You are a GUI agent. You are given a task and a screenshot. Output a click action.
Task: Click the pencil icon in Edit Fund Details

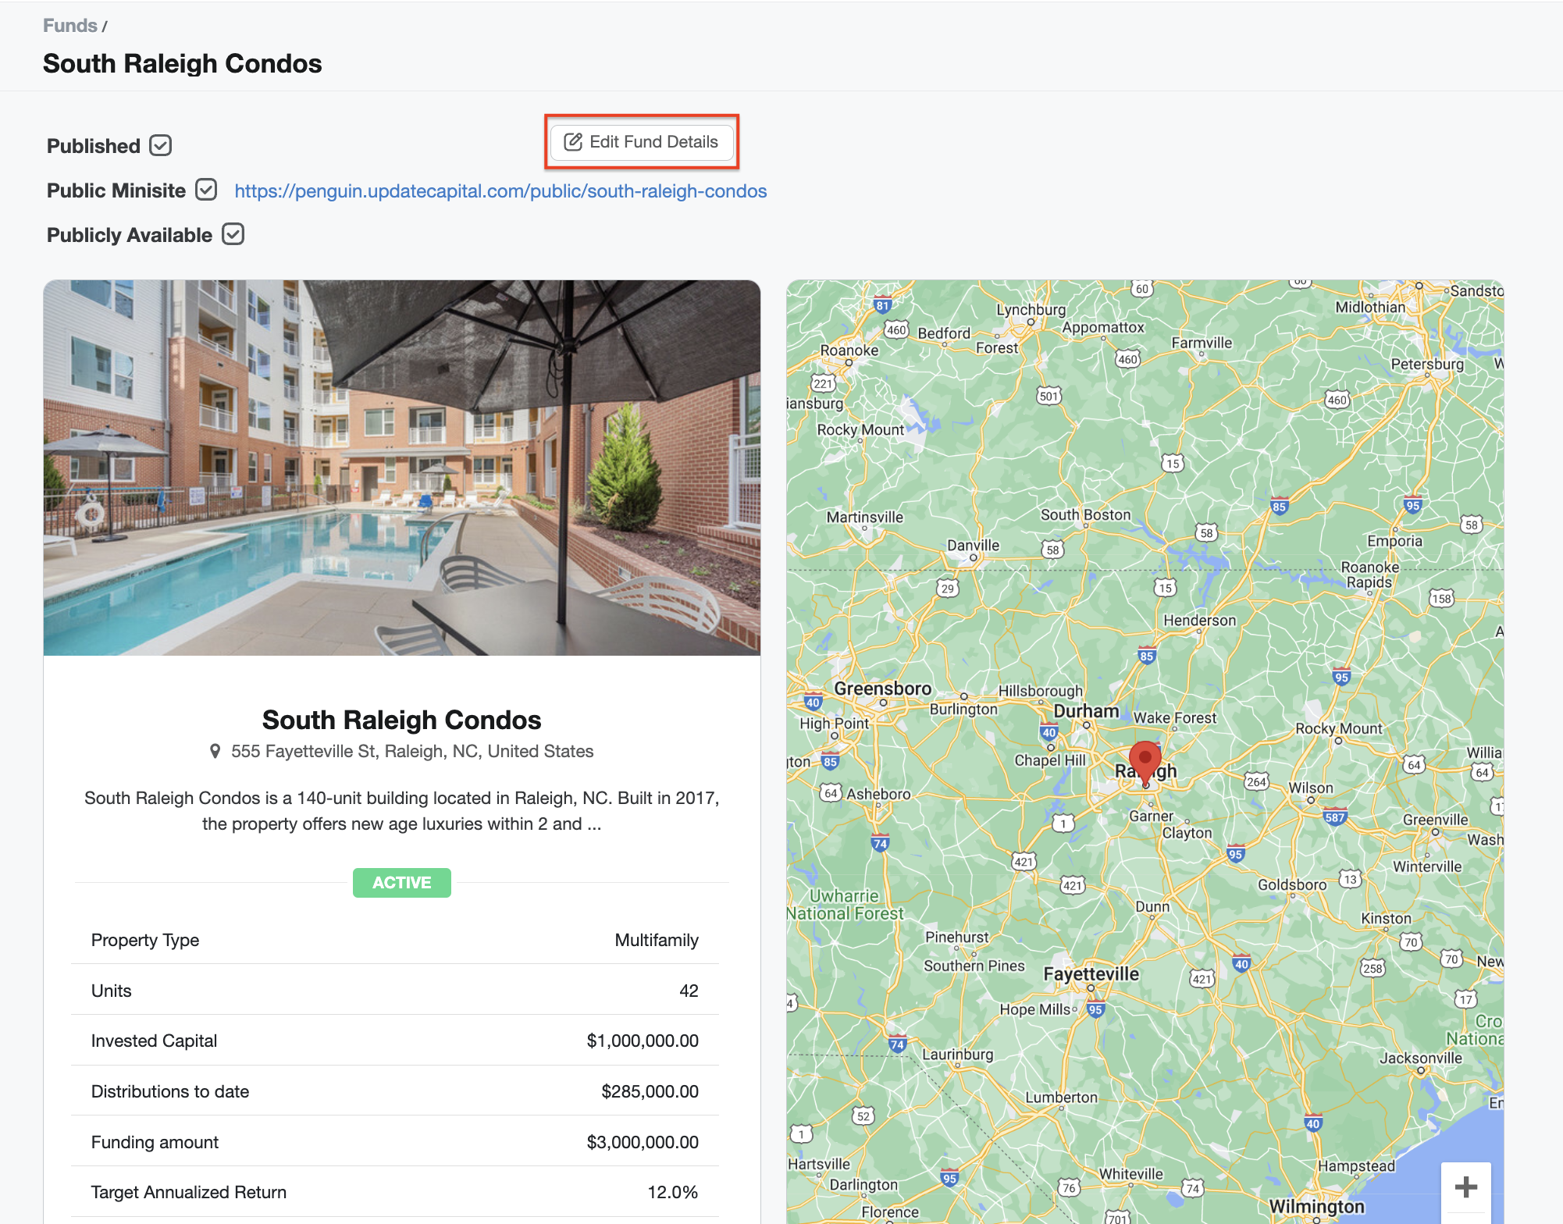[574, 142]
